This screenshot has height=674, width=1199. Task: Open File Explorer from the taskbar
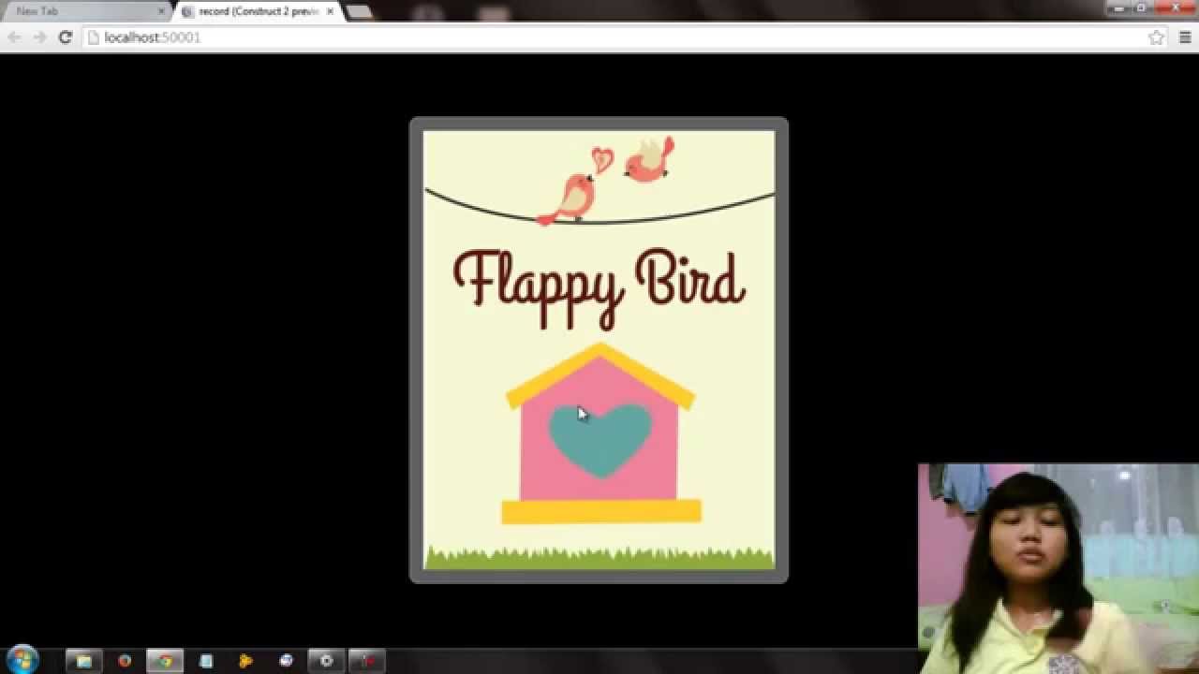point(83,661)
